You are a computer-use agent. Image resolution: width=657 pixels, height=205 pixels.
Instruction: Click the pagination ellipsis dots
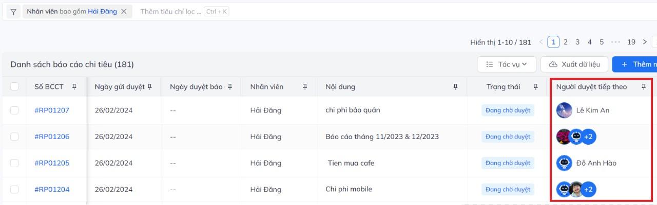pyautogui.click(x=616, y=42)
